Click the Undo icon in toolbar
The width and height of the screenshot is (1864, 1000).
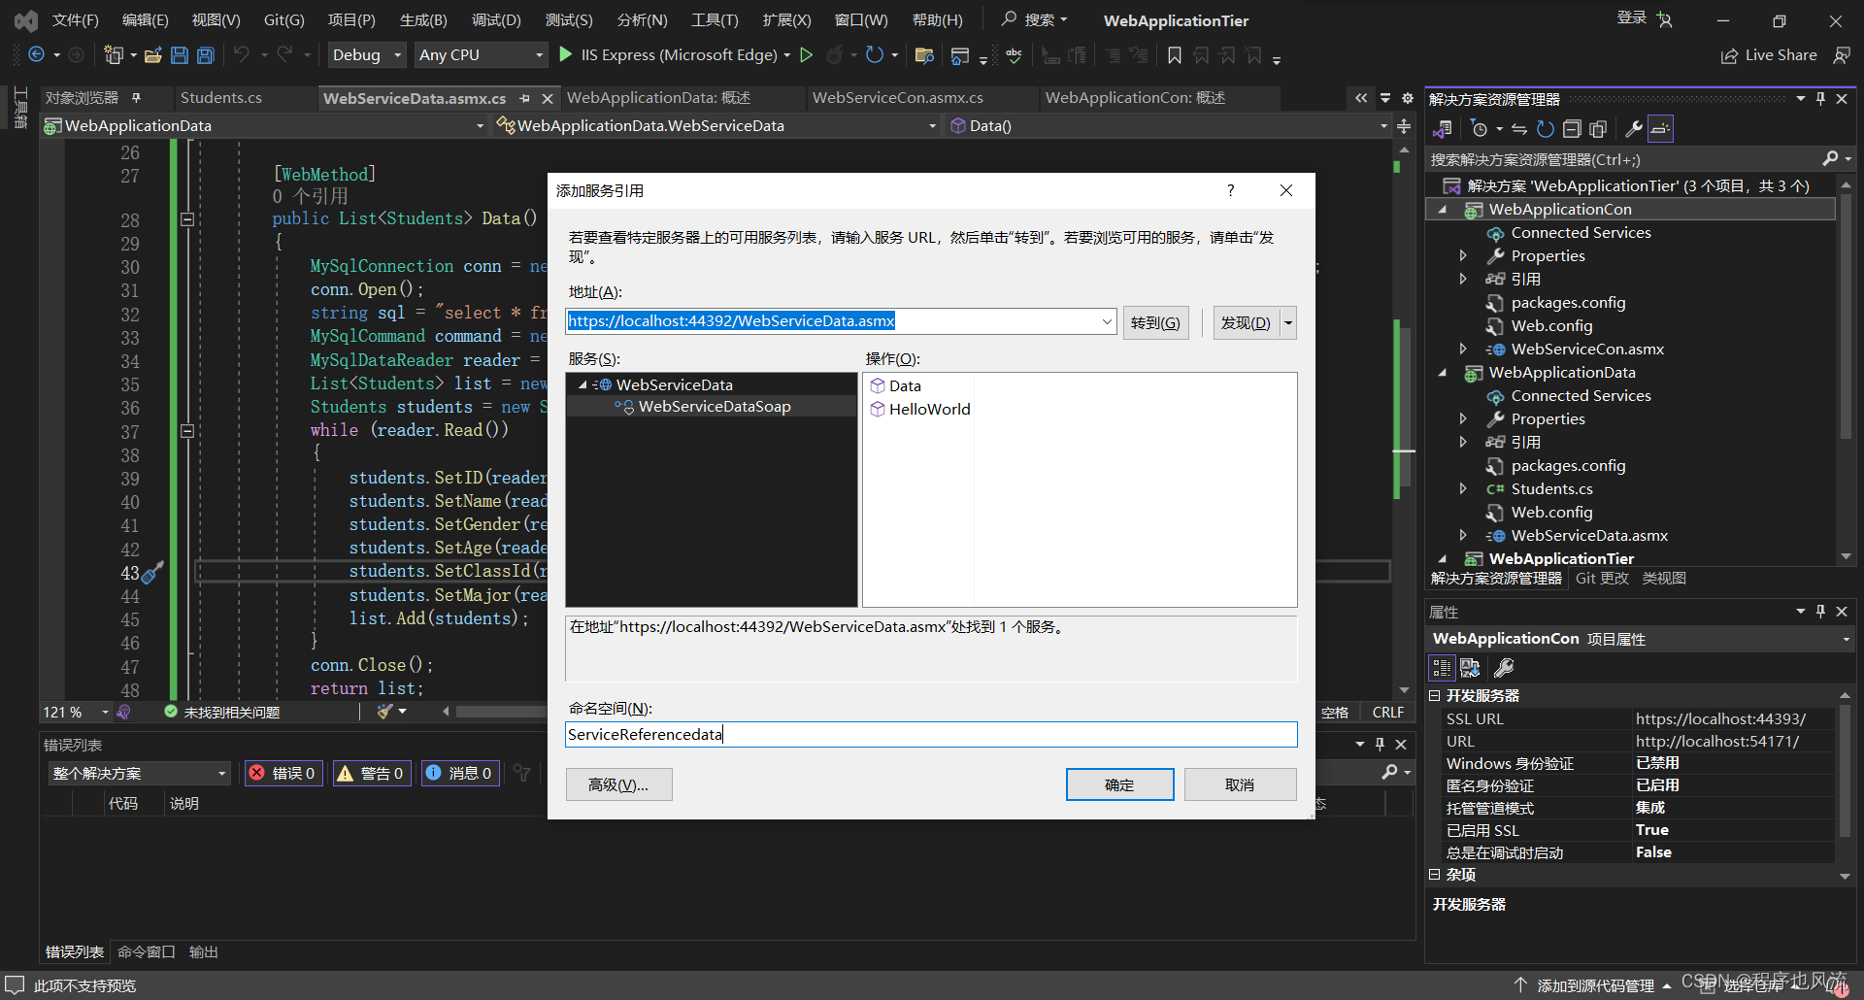tap(243, 54)
